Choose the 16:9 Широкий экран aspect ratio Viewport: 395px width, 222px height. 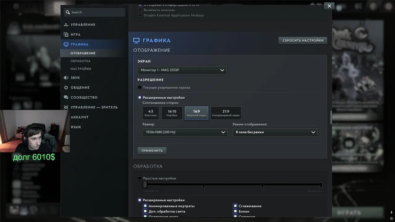point(197,113)
